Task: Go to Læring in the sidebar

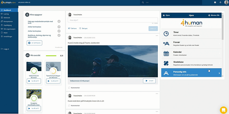Action: coord(9,14)
